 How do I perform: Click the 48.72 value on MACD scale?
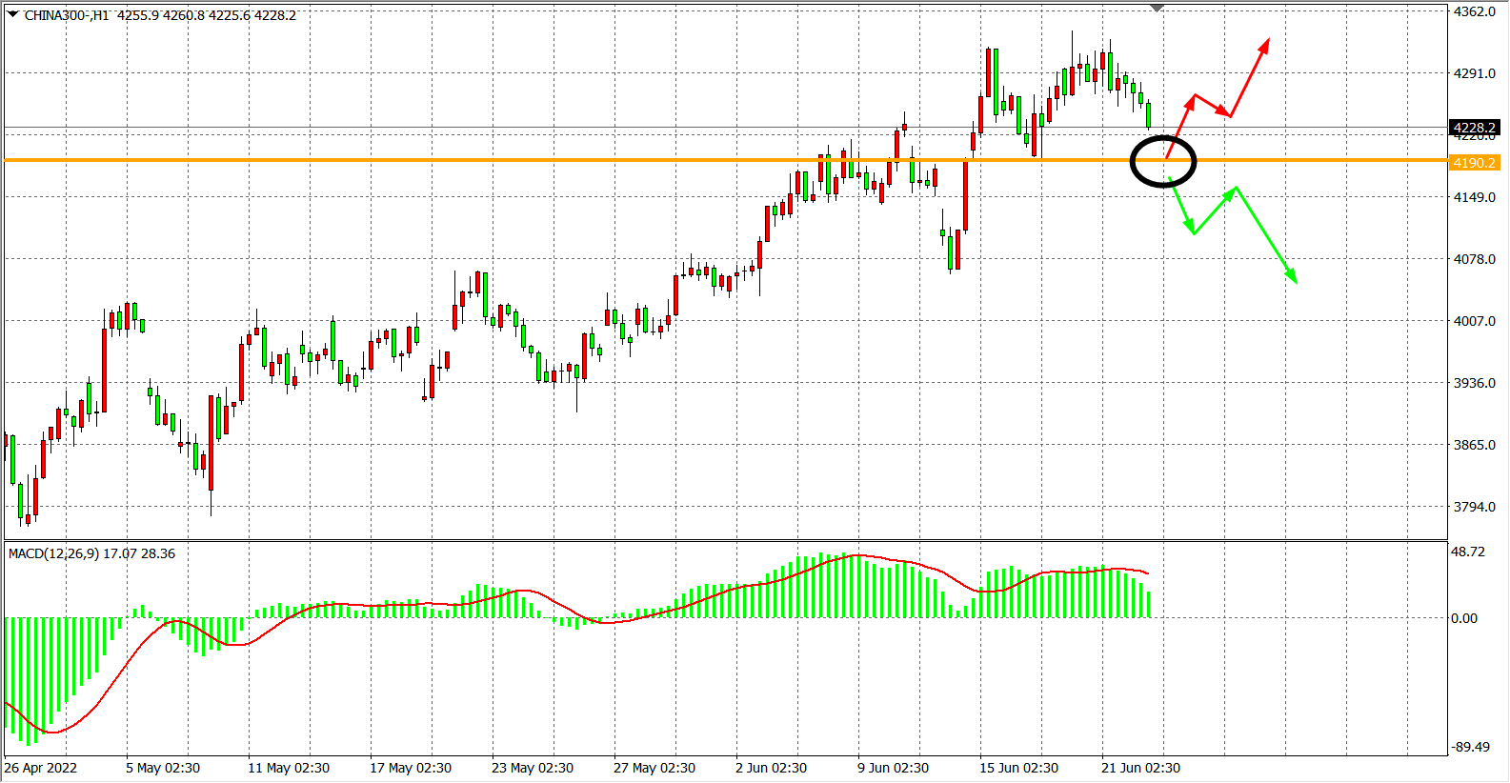pyautogui.click(x=1468, y=552)
